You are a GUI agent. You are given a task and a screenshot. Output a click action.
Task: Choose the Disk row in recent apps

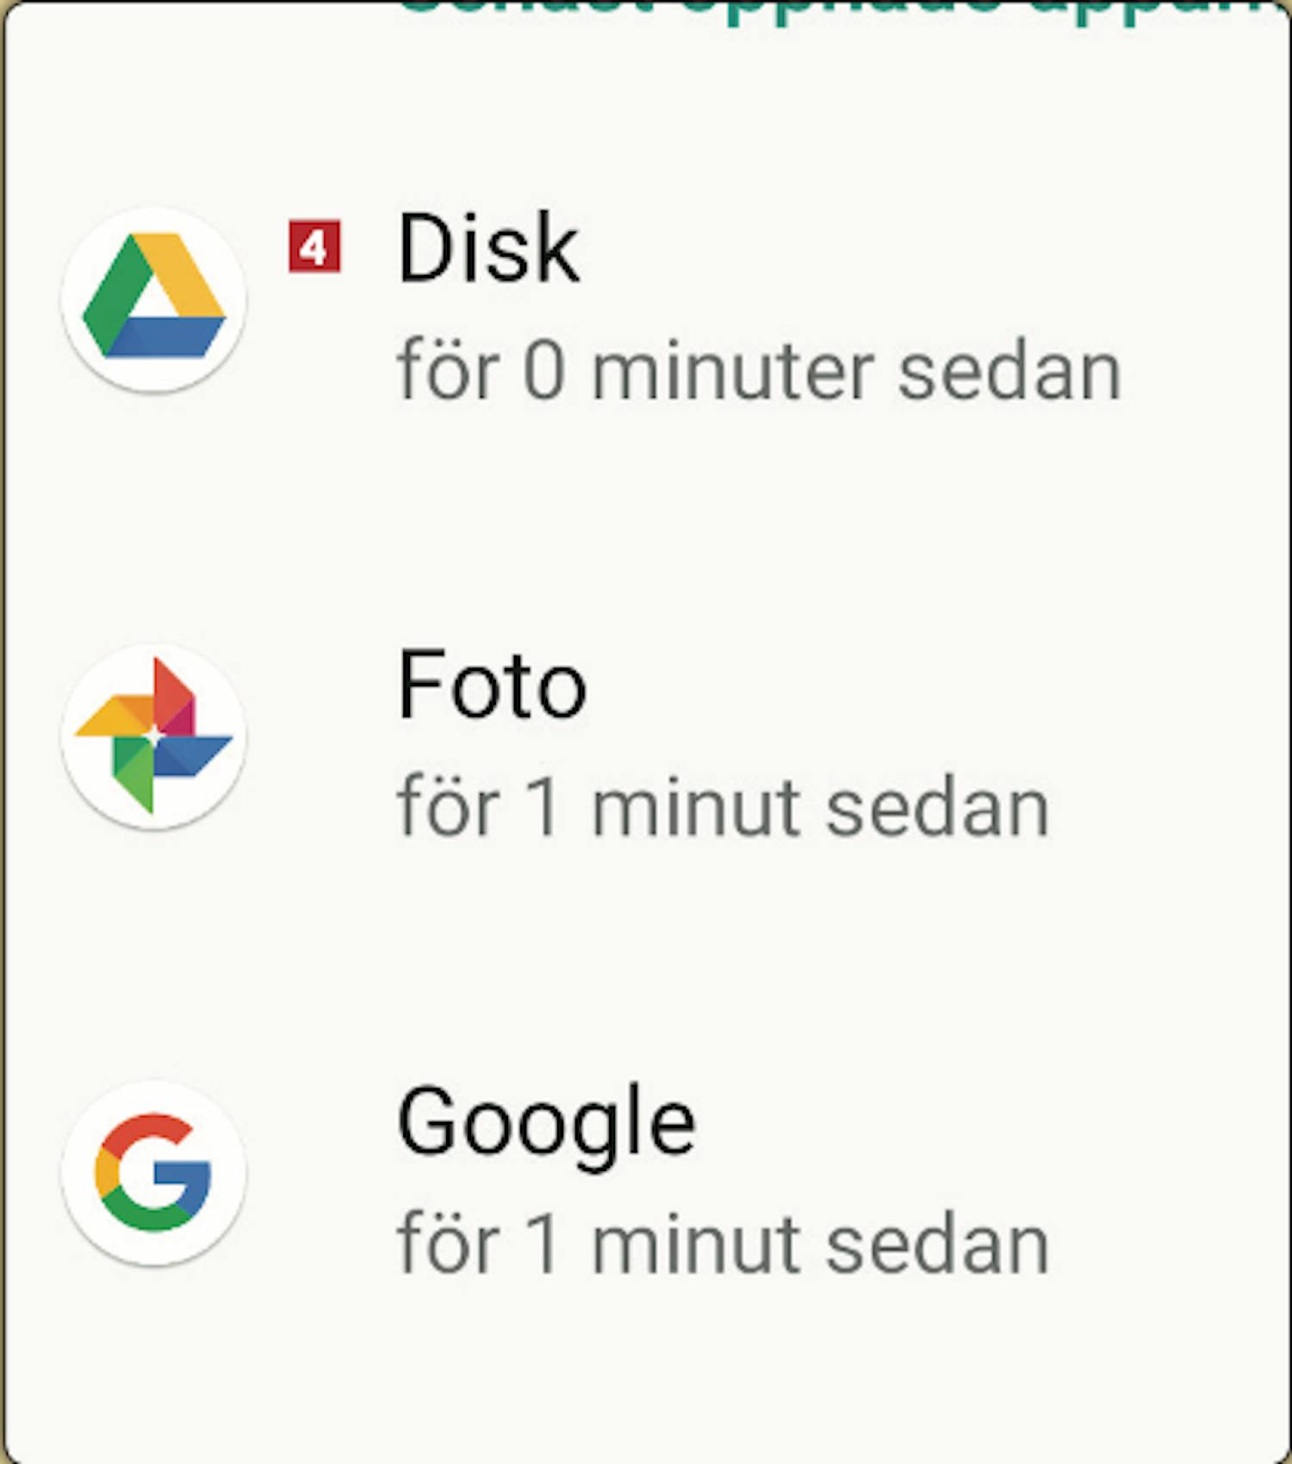click(646, 300)
